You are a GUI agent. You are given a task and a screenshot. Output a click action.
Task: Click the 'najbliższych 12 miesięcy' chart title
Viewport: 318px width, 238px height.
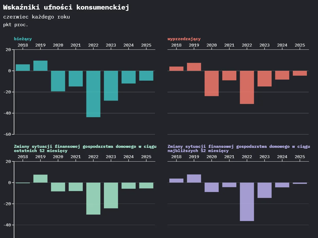[x=239, y=149]
